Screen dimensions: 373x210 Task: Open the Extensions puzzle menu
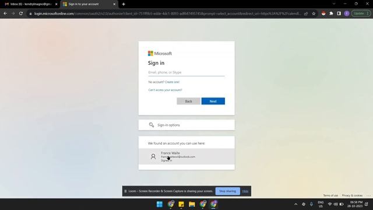coord(331,13)
